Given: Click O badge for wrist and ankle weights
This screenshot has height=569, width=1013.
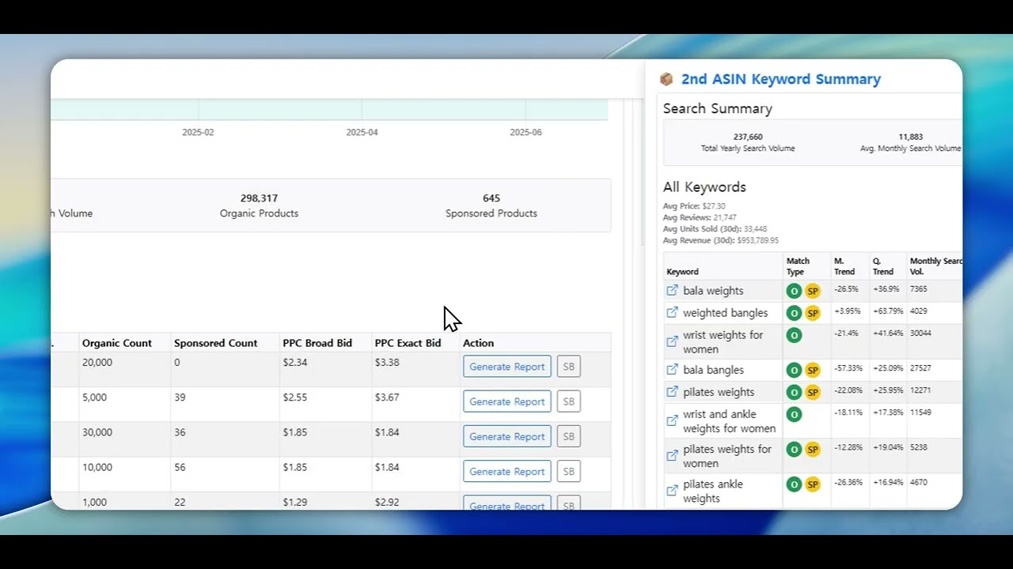Looking at the screenshot, I should pos(794,414).
